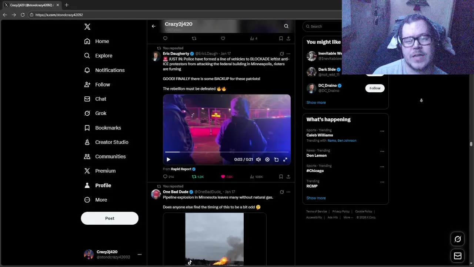Open Bookmarks page
Viewport: 474px width, 267px height.
tap(103, 128)
